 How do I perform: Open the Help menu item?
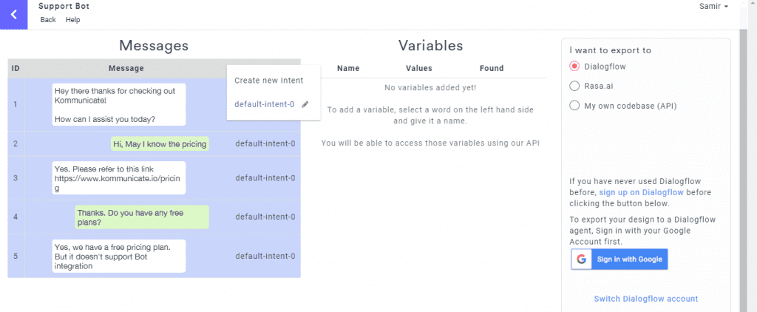pos(73,20)
